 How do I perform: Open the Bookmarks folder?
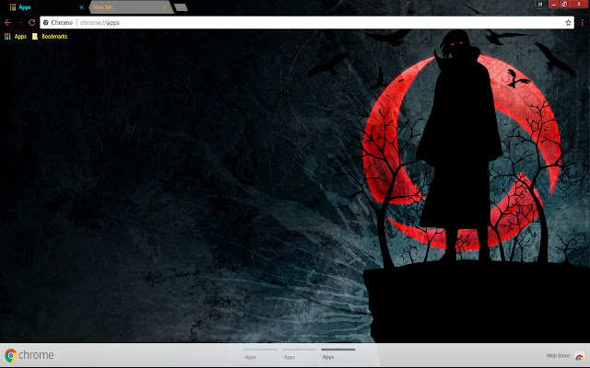50,37
